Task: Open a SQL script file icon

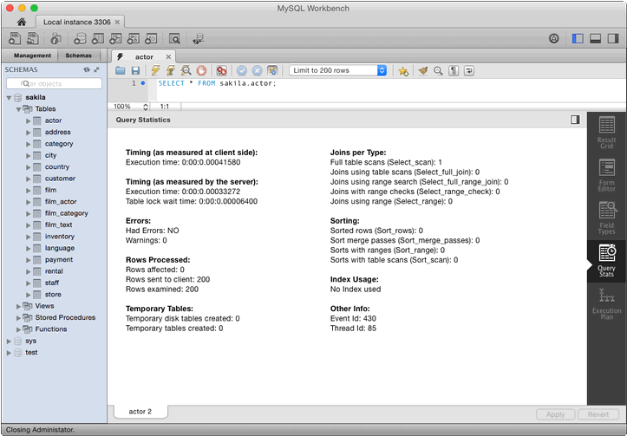Action: pos(33,39)
